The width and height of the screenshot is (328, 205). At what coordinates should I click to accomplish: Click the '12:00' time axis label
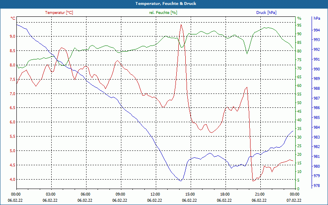[155, 194]
